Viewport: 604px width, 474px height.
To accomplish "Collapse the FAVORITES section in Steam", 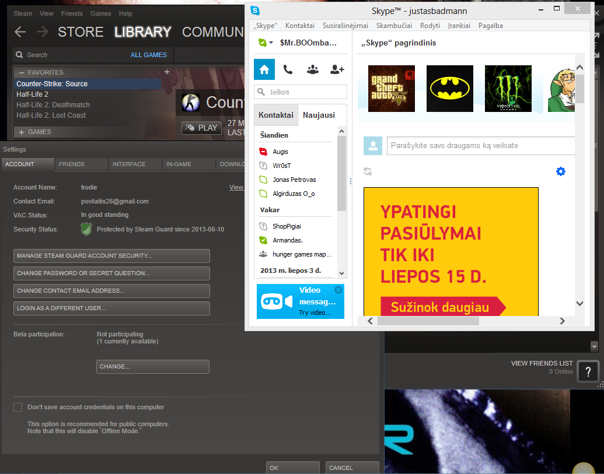I will [22, 72].
